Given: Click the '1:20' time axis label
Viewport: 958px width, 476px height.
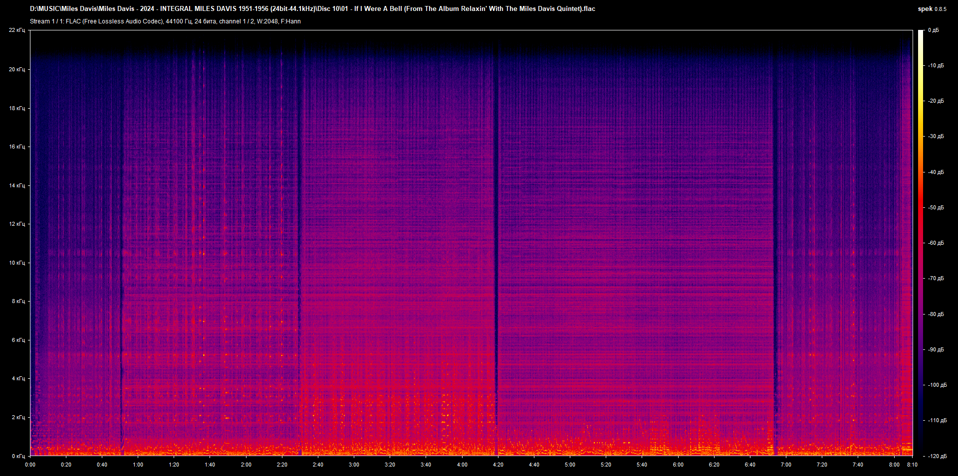Looking at the screenshot, I should [x=174, y=465].
